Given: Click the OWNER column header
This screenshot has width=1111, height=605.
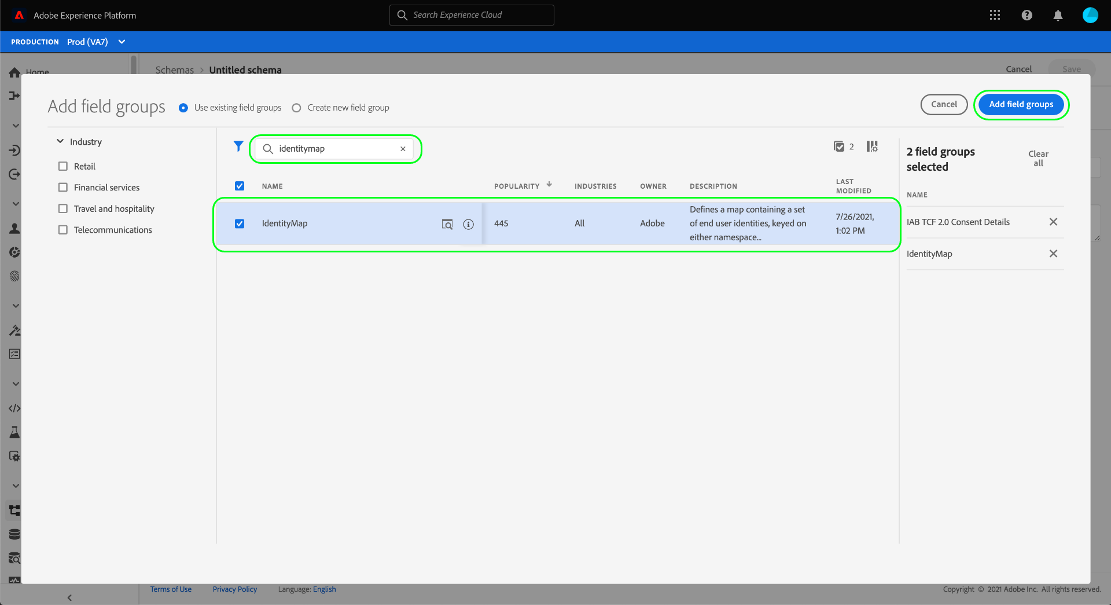Looking at the screenshot, I should point(653,186).
